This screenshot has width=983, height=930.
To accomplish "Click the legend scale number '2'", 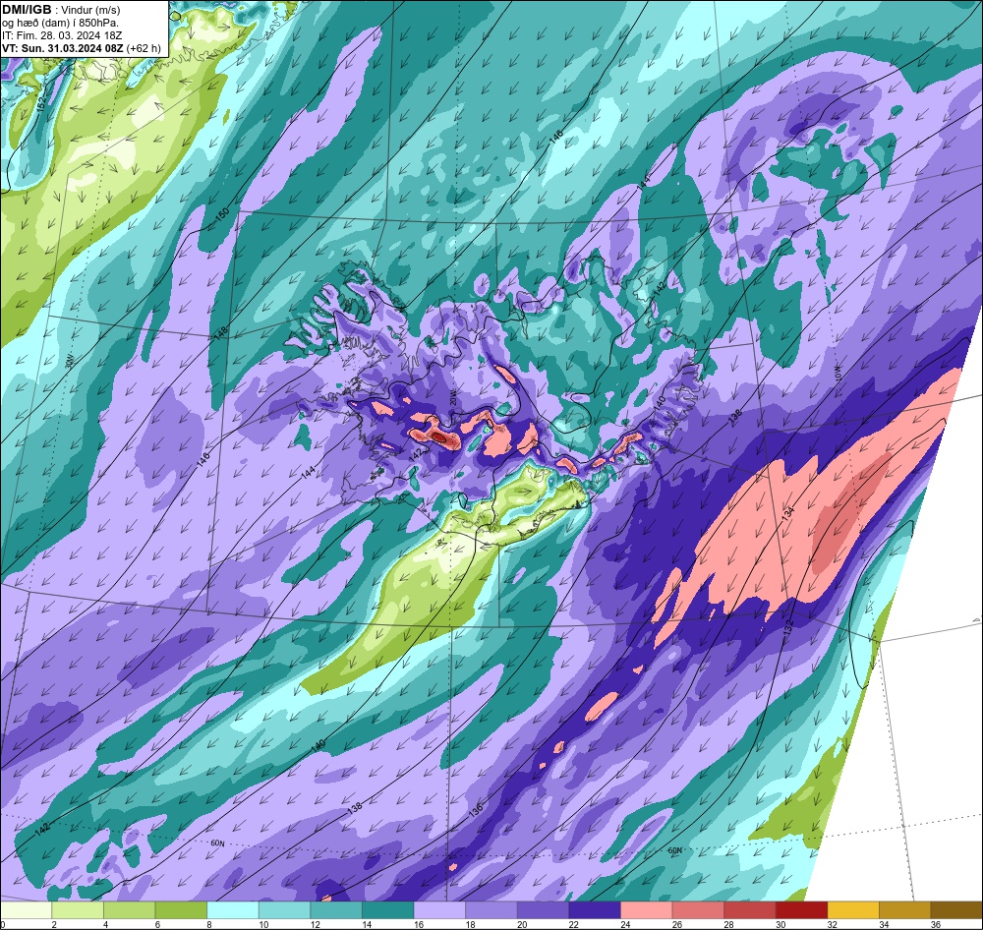I will [54, 924].
